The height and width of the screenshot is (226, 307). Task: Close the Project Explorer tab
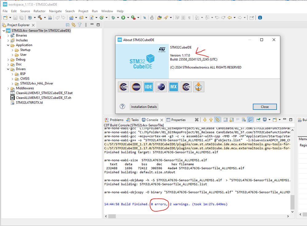point(33,25)
